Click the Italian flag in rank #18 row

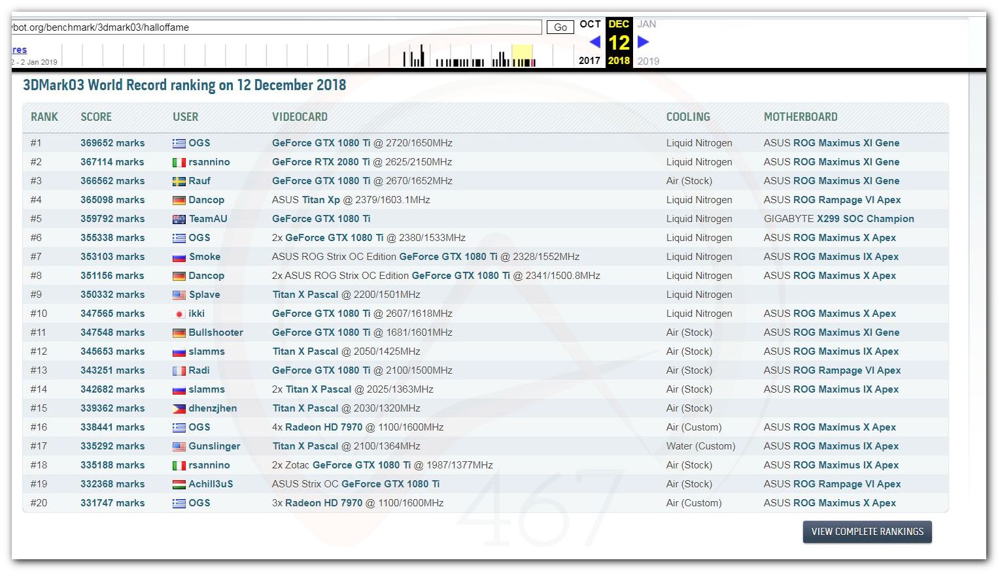coord(179,465)
